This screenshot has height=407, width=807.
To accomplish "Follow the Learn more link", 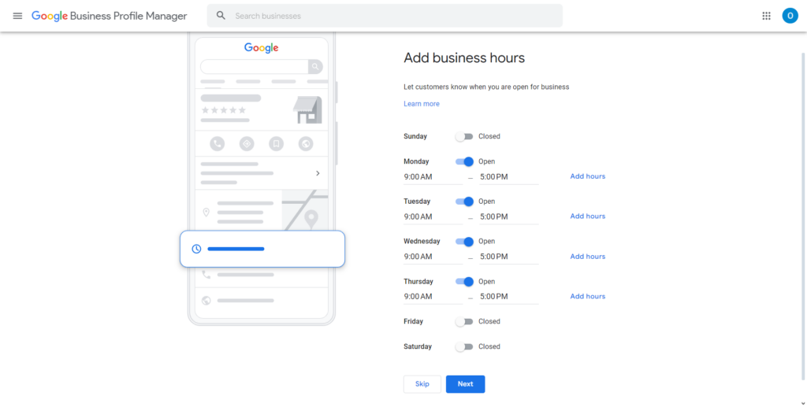I will click(x=422, y=104).
